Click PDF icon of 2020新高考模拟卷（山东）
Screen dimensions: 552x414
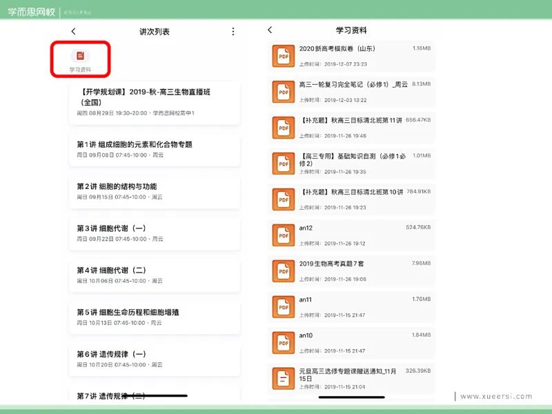284,56
